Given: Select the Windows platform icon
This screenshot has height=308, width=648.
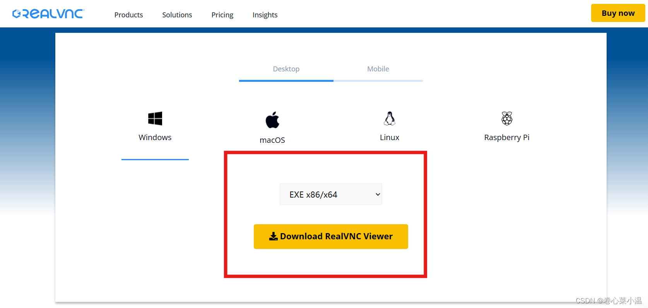Looking at the screenshot, I should point(155,118).
